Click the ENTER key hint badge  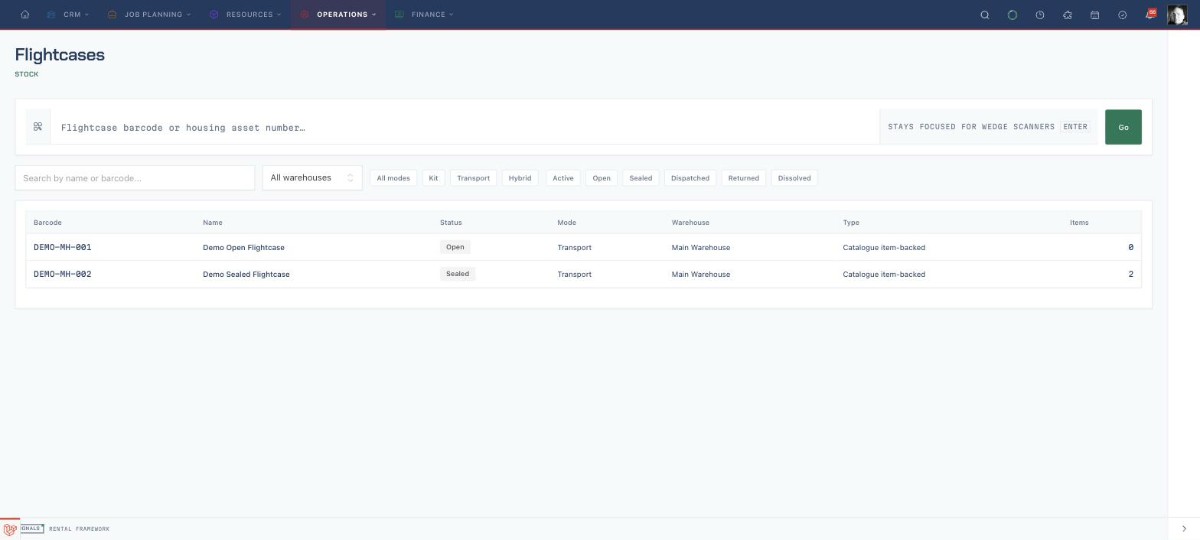click(x=1075, y=127)
